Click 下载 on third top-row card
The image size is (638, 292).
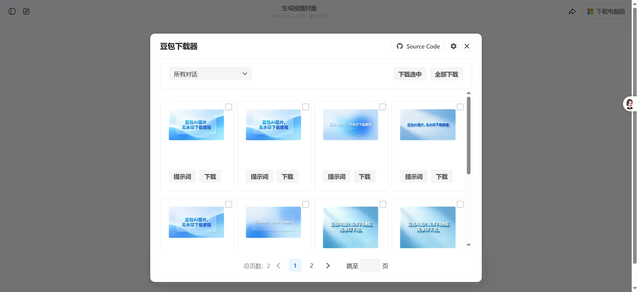[x=365, y=176]
